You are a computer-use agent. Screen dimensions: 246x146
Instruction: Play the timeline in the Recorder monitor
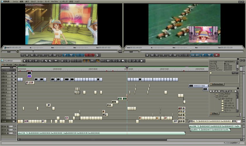tap(163, 55)
